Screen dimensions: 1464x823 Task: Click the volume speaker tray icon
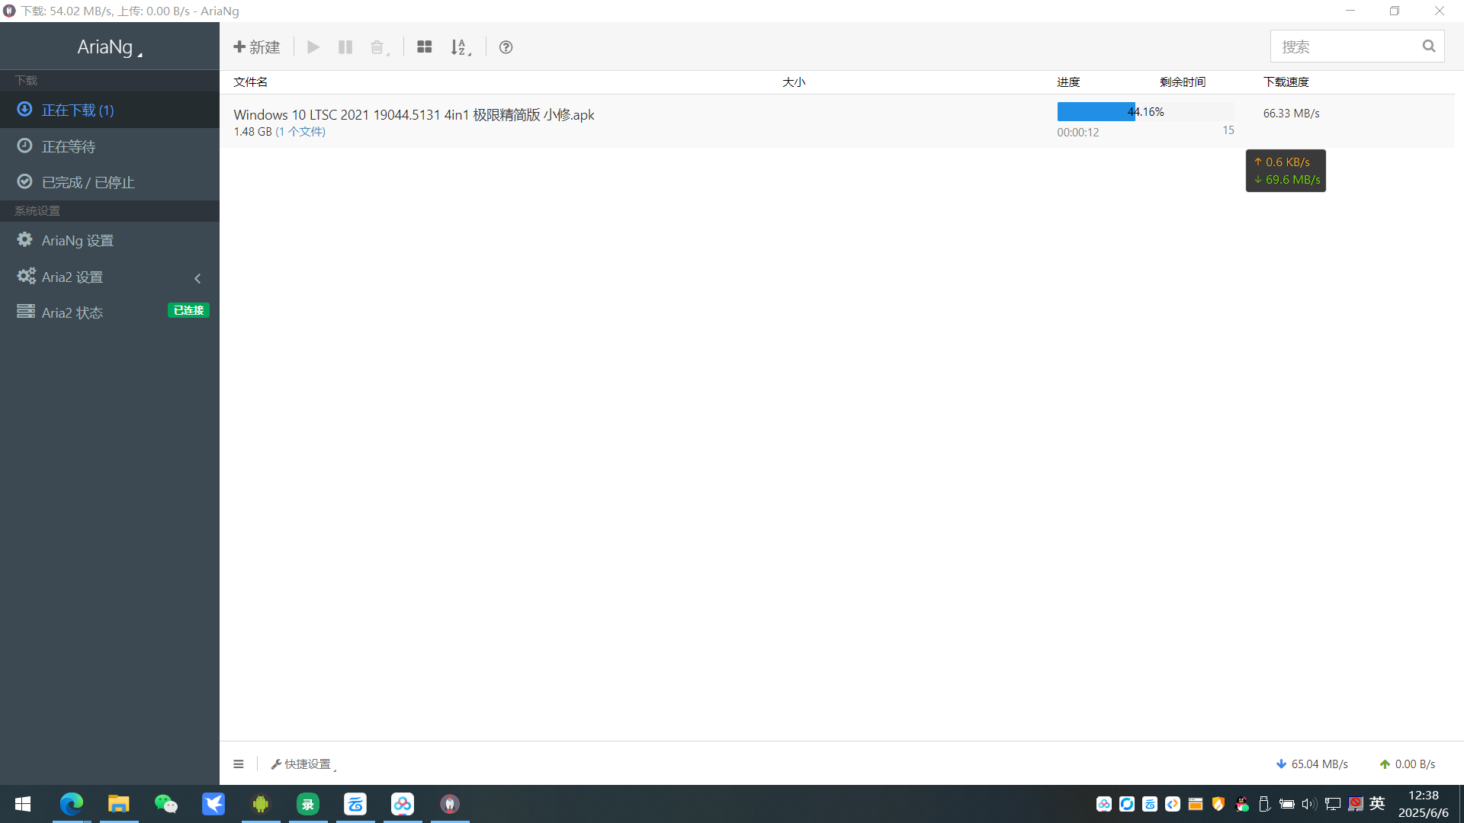1309,804
